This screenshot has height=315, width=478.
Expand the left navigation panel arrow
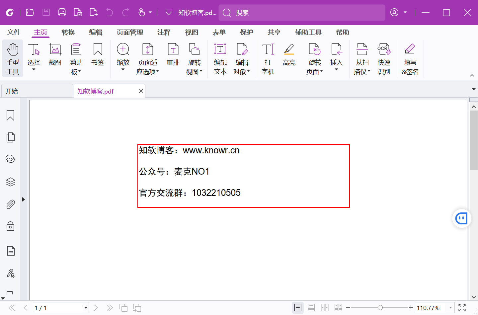click(23, 199)
